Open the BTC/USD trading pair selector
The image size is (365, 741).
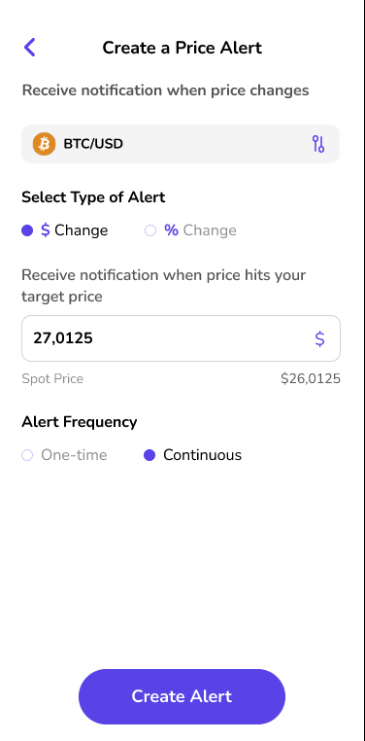click(x=181, y=144)
